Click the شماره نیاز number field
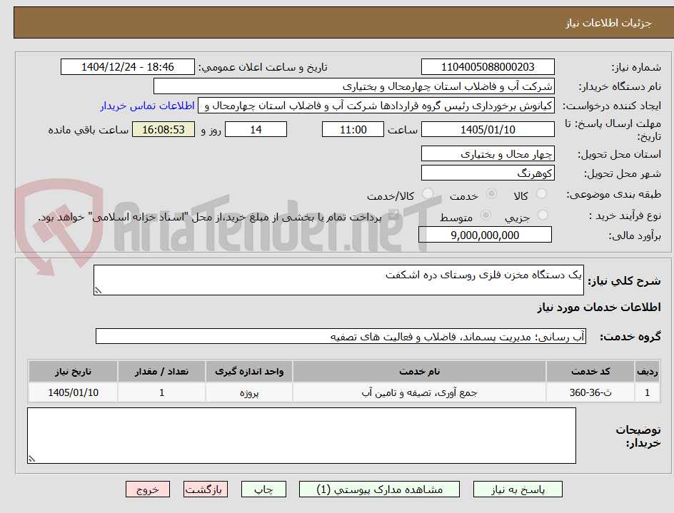This screenshot has height=513, width=674. click(x=488, y=67)
